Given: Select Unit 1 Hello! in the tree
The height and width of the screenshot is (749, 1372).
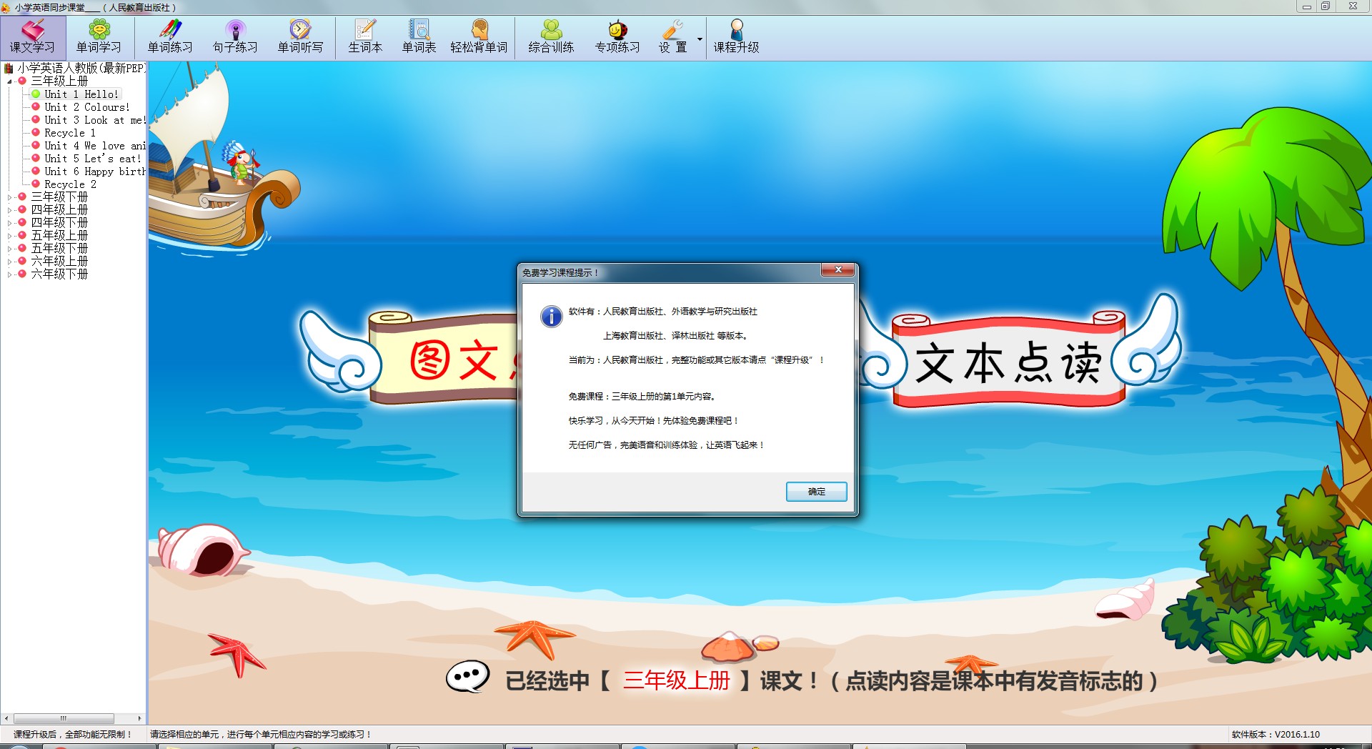Looking at the screenshot, I should click(x=81, y=94).
